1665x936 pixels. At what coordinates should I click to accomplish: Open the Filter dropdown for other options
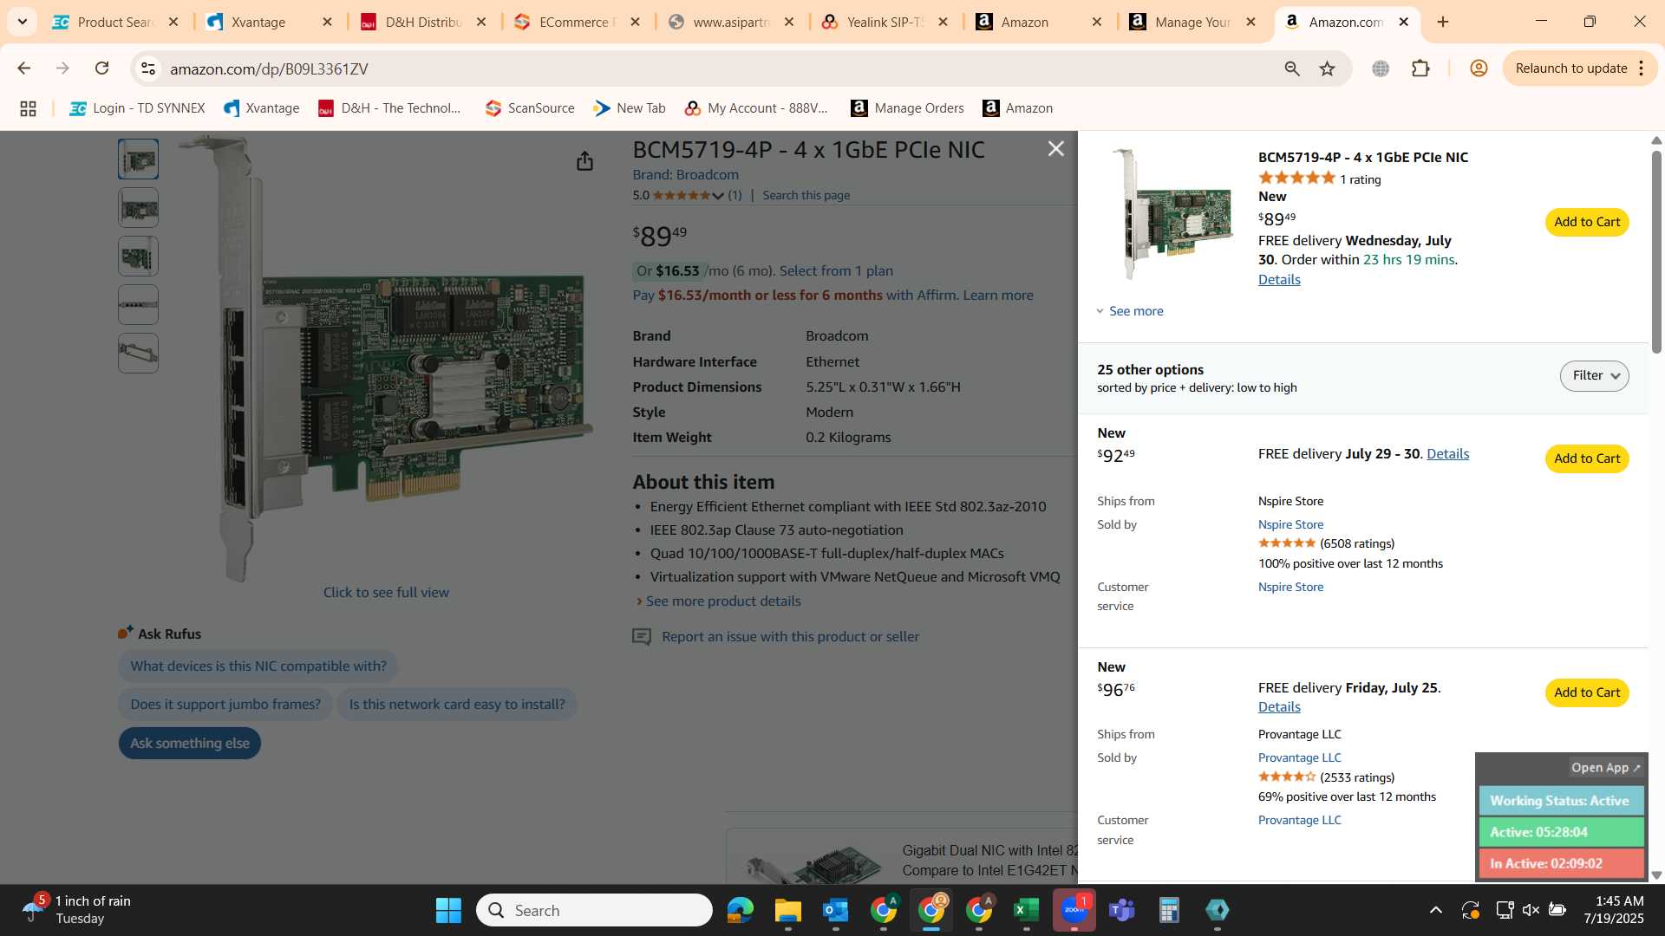[x=1594, y=375]
